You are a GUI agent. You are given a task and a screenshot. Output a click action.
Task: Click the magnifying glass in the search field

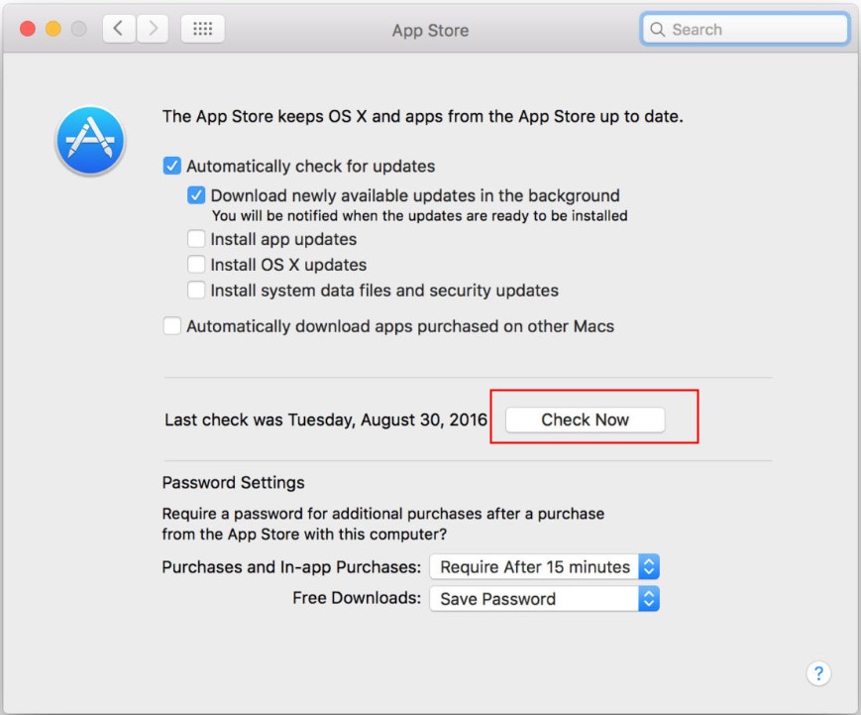[657, 29]
